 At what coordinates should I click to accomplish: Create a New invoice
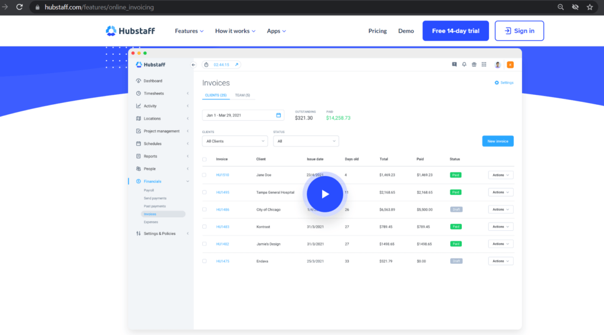(498, 141)
